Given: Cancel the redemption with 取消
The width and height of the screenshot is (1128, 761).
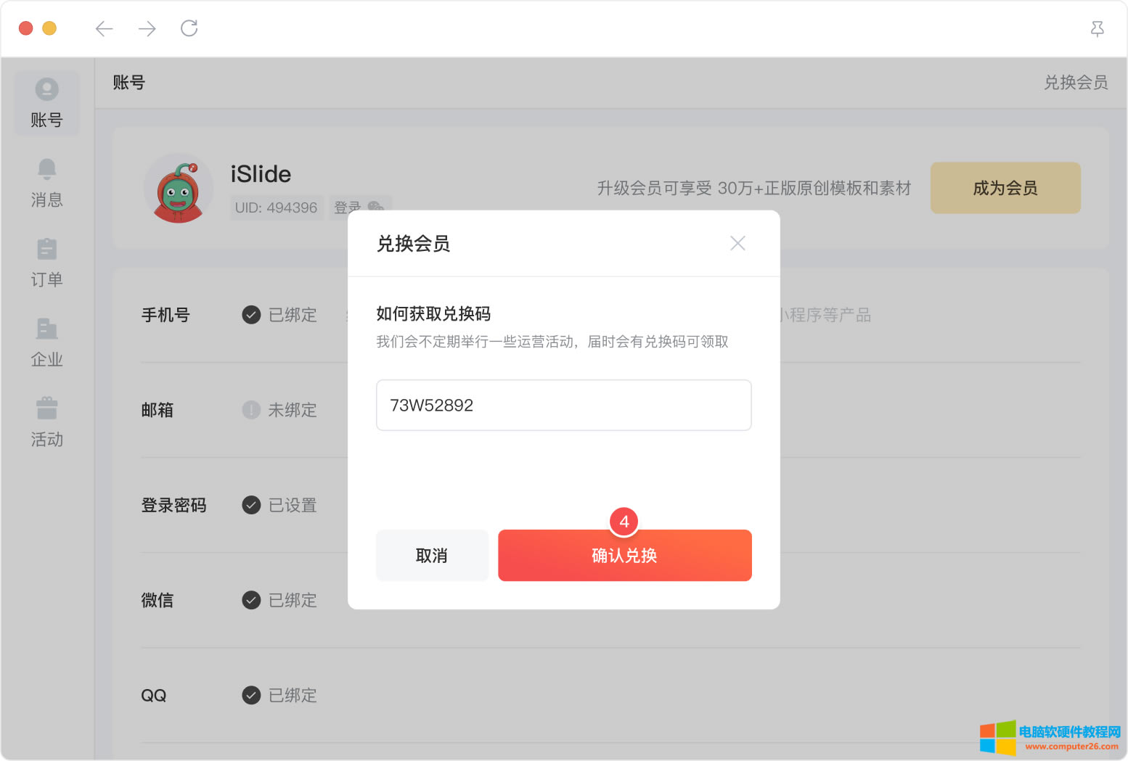Looking at the screenshot, I should click(432, 555).
